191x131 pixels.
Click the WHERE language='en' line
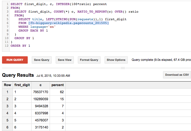click(x=37, y=27)
